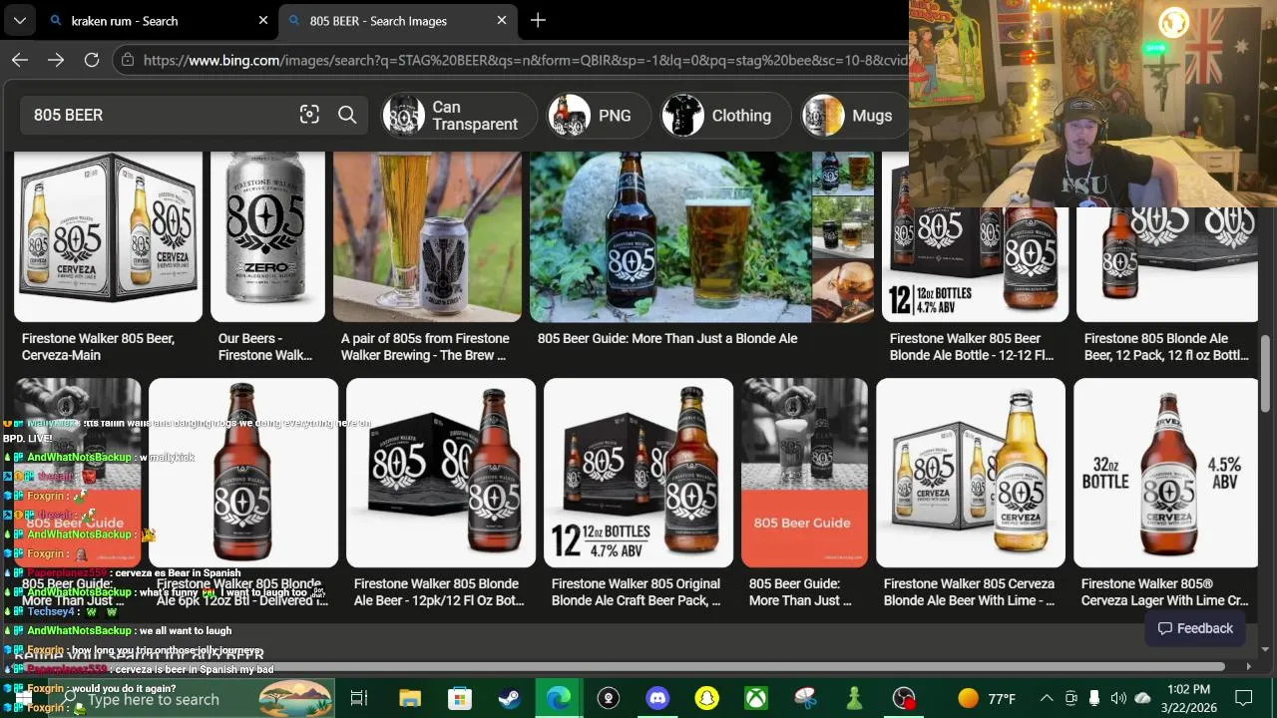This screenshot has width=1277, height=718.
Task: Open 805 Zero can image
Action: (267, 236)
